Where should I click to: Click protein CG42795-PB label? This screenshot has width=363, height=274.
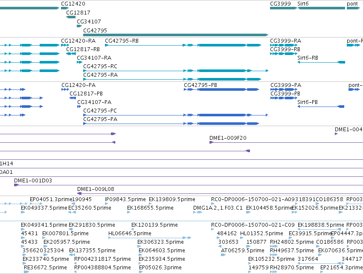click(x=200, y=85)
